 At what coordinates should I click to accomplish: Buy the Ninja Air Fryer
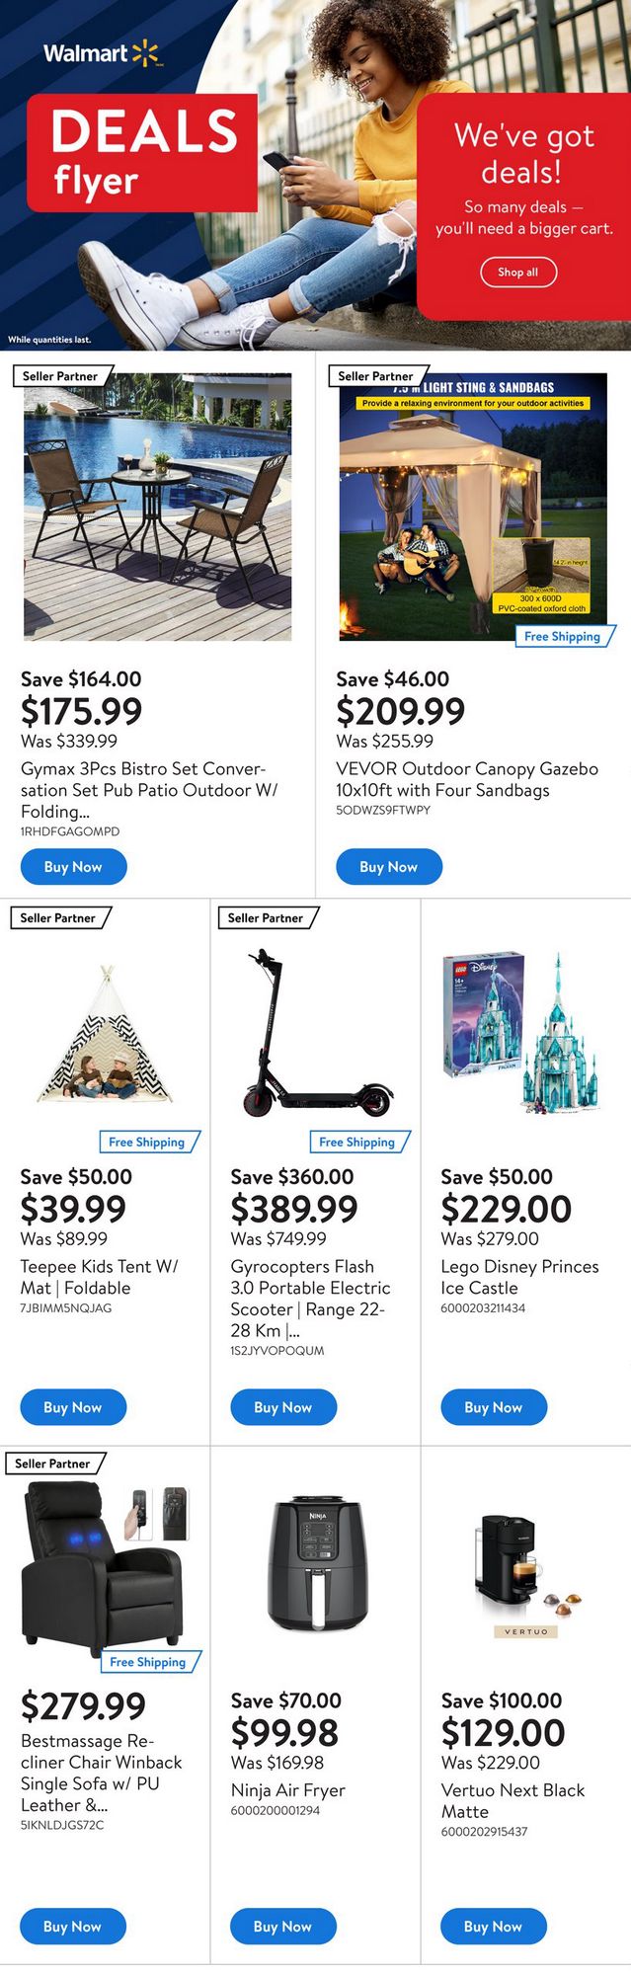(283, 1927)
